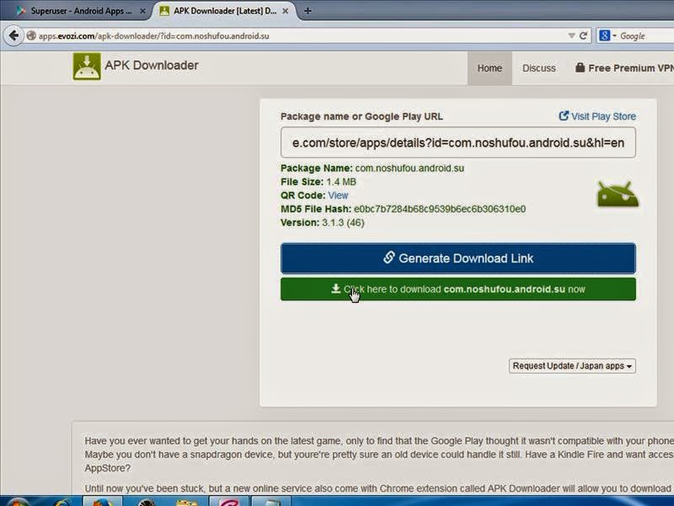Click the Google search engine icon dropdown
Viewport: 674px width, 506px height.
click(607, 35)
